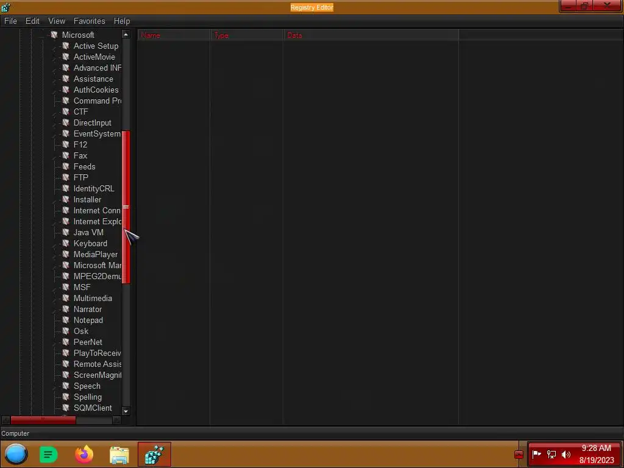The height and width of the screenshot is (468, 624).
Task: Click the Type column header
Action: pyautogui.click(x=246, y=35)
